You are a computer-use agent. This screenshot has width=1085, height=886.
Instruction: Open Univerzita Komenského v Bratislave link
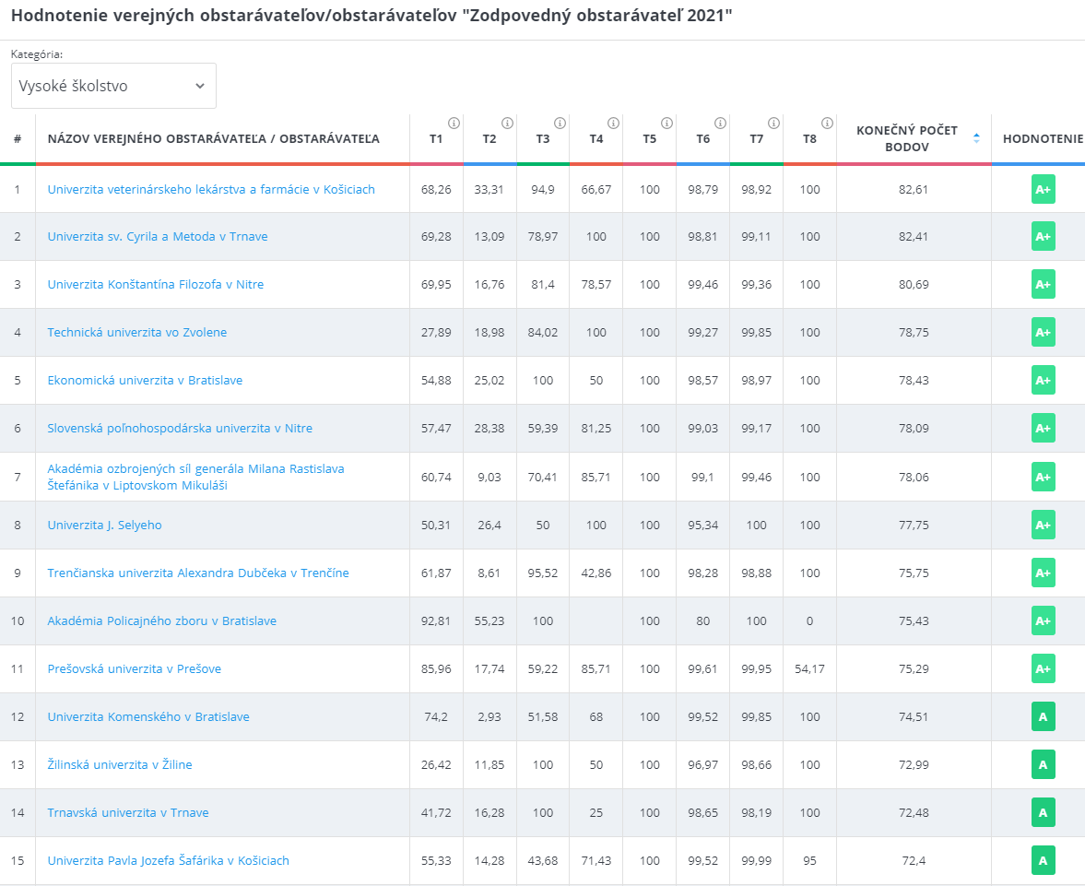pos(148,716)
